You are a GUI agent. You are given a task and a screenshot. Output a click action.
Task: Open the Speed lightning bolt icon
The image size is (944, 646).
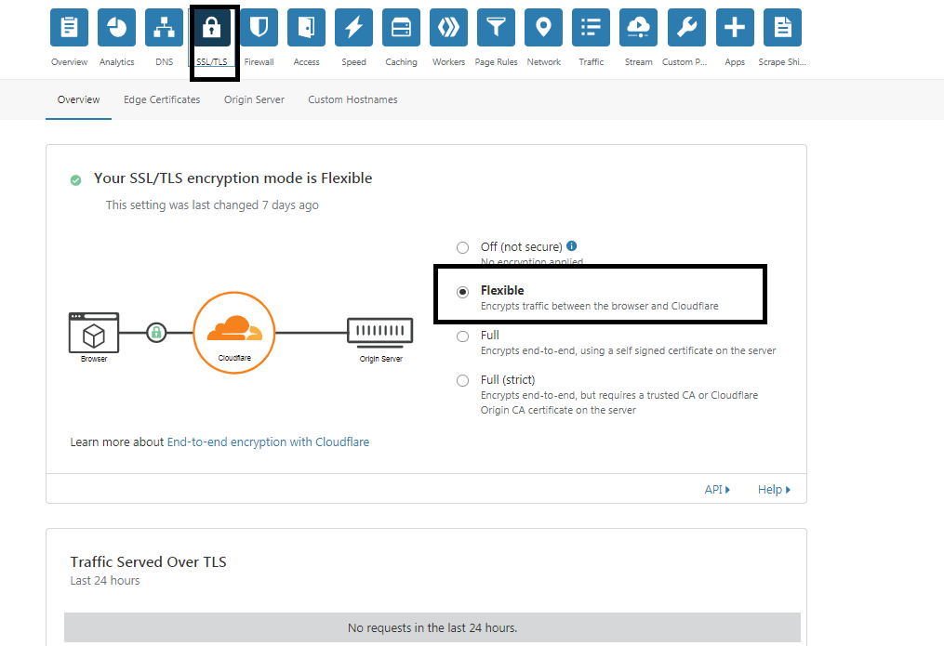coord(354,28)
